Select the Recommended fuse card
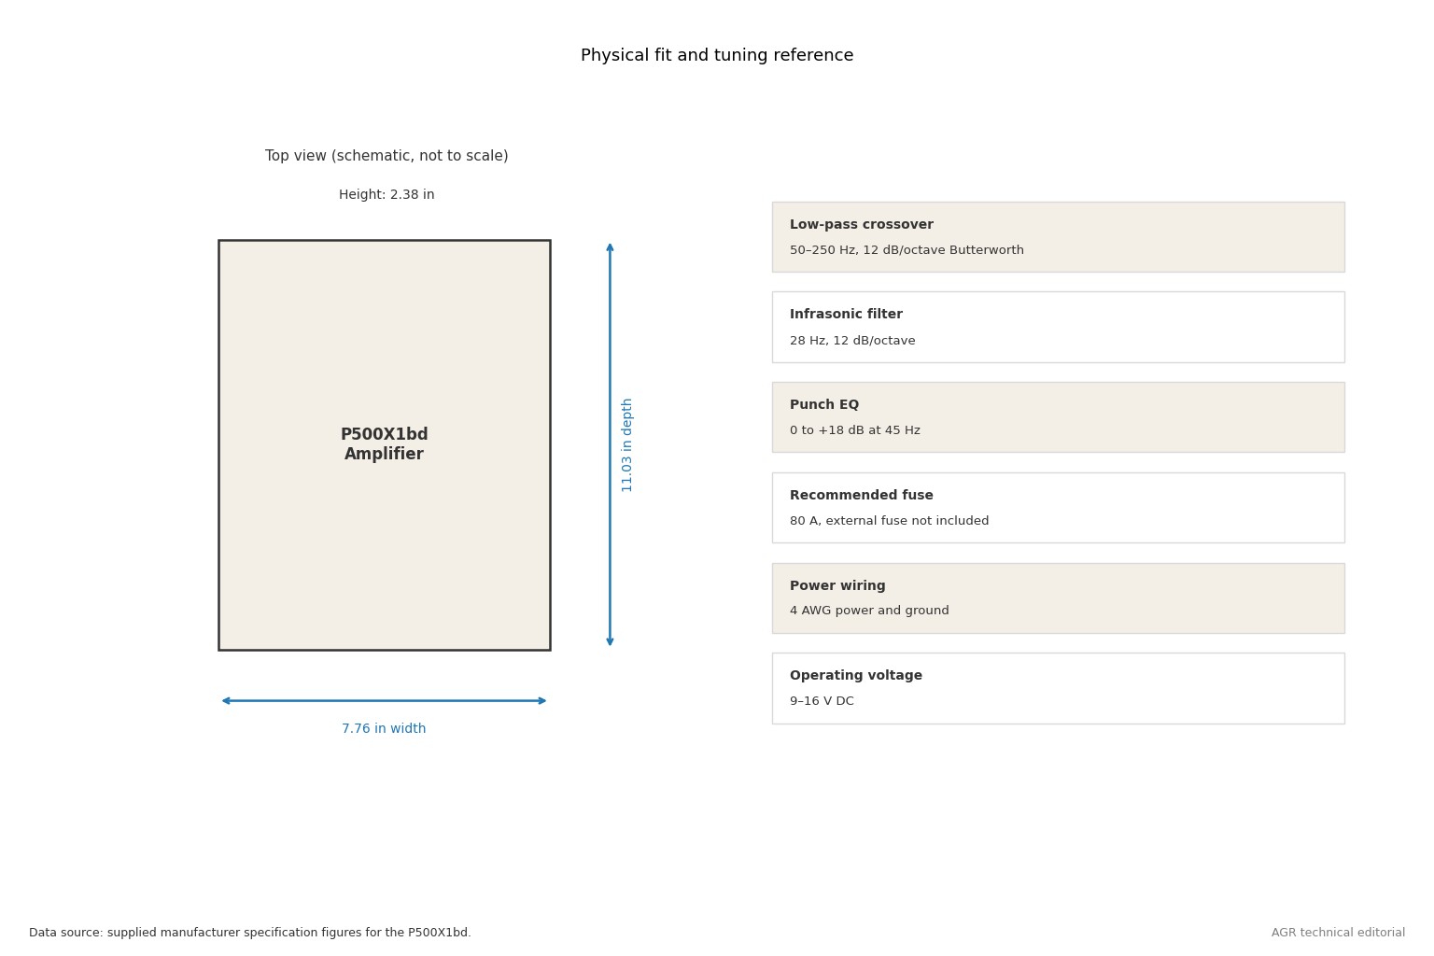1434x956 pixels. pos(1058,508)
